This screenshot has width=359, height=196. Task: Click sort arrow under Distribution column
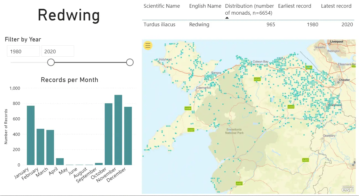(227, 18)
